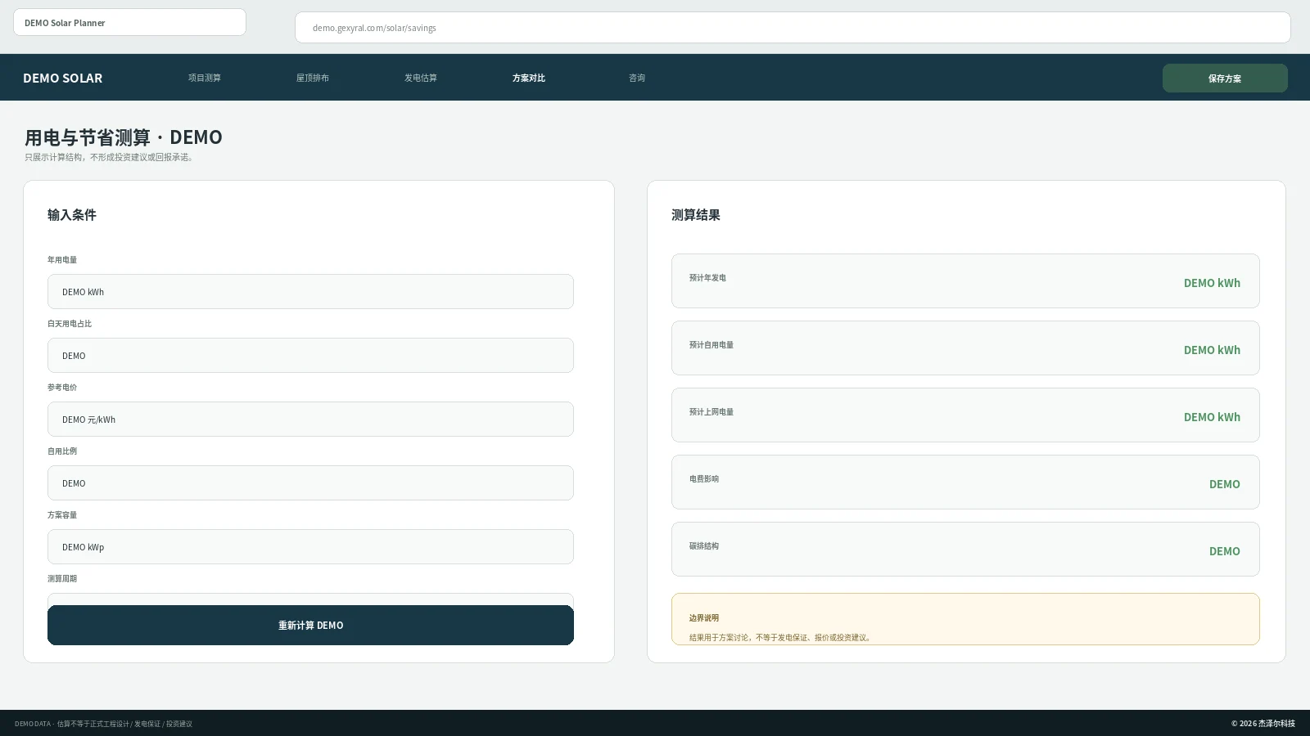Select the 方案对比 nav tab

tap(529, 78)
